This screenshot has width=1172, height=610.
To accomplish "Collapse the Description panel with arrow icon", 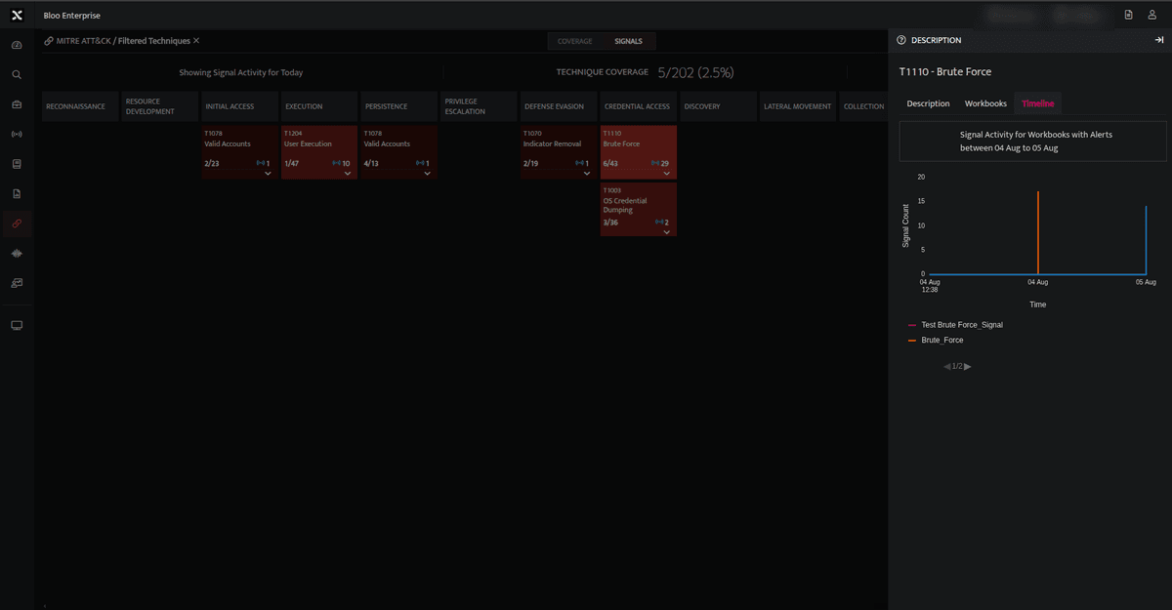I will pos(1158,40).
